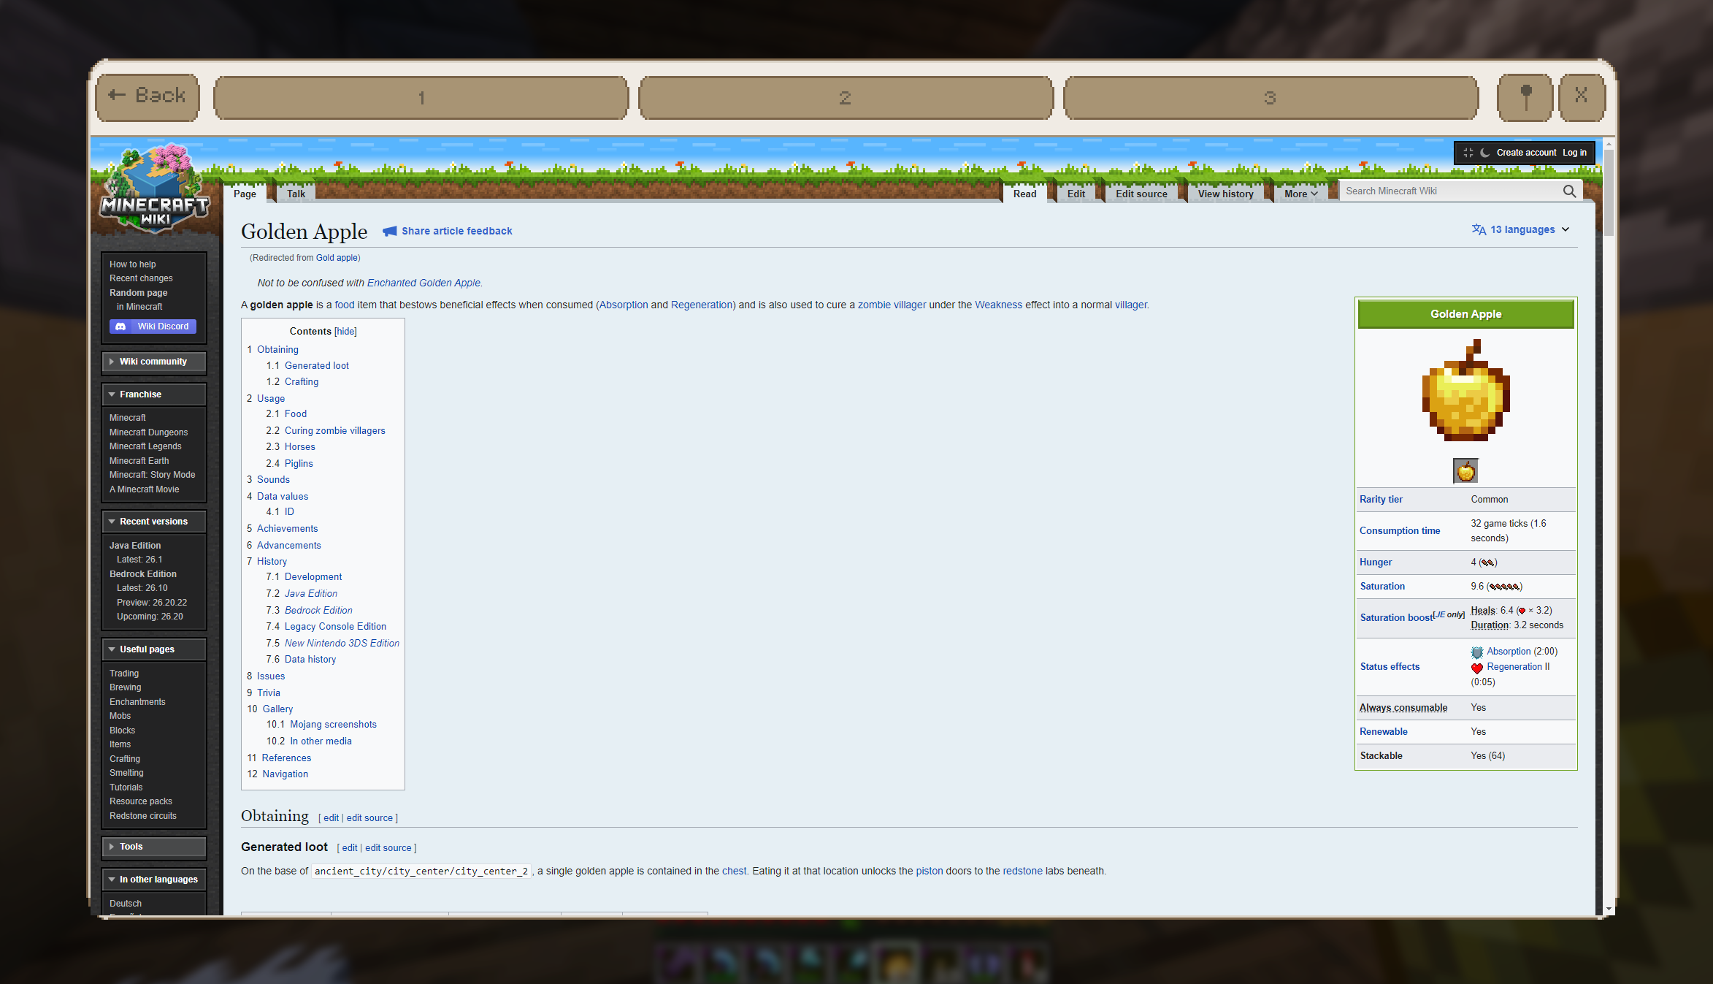Viewport: 1713px width, 984px height.
Task: Click the Wiki Discord button
Action: click(x=153, y=327)
